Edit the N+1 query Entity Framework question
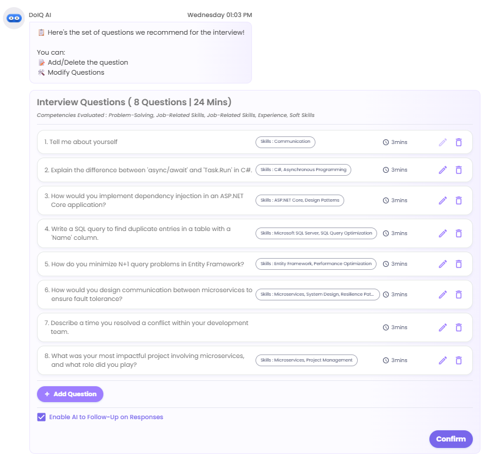 tap(443, 264)
